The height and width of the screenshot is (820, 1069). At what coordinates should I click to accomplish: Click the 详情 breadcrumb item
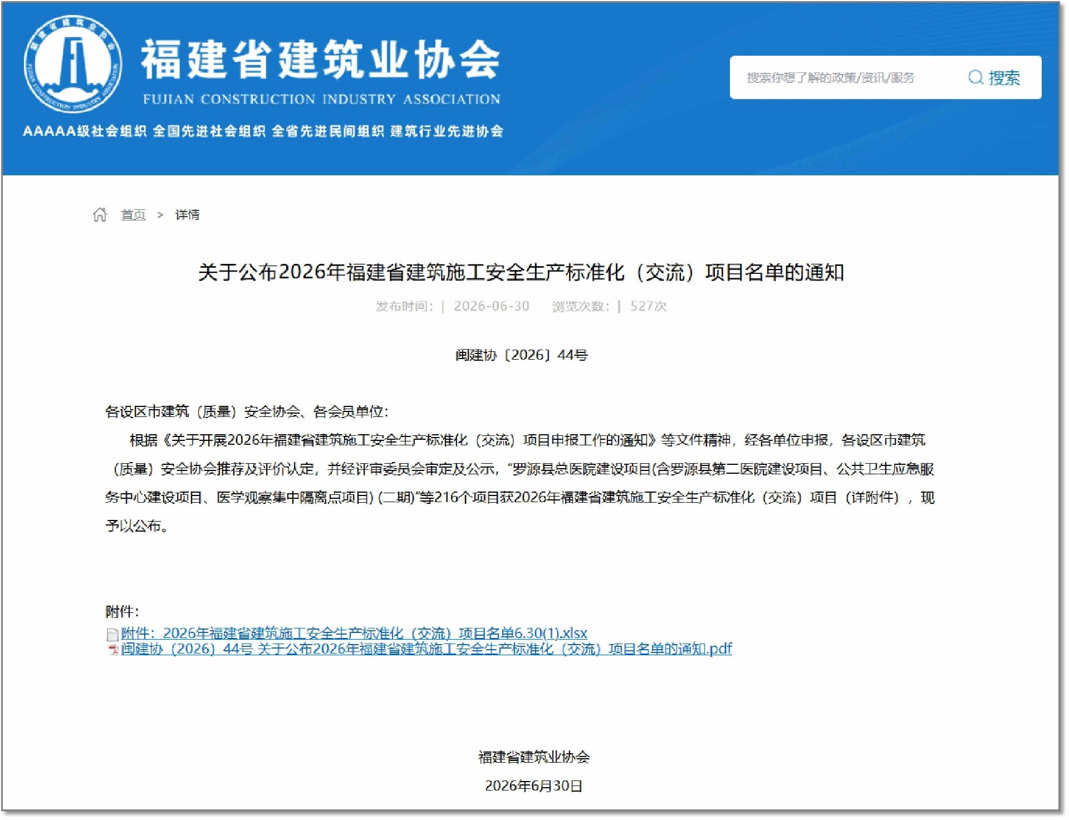(187, 215)
